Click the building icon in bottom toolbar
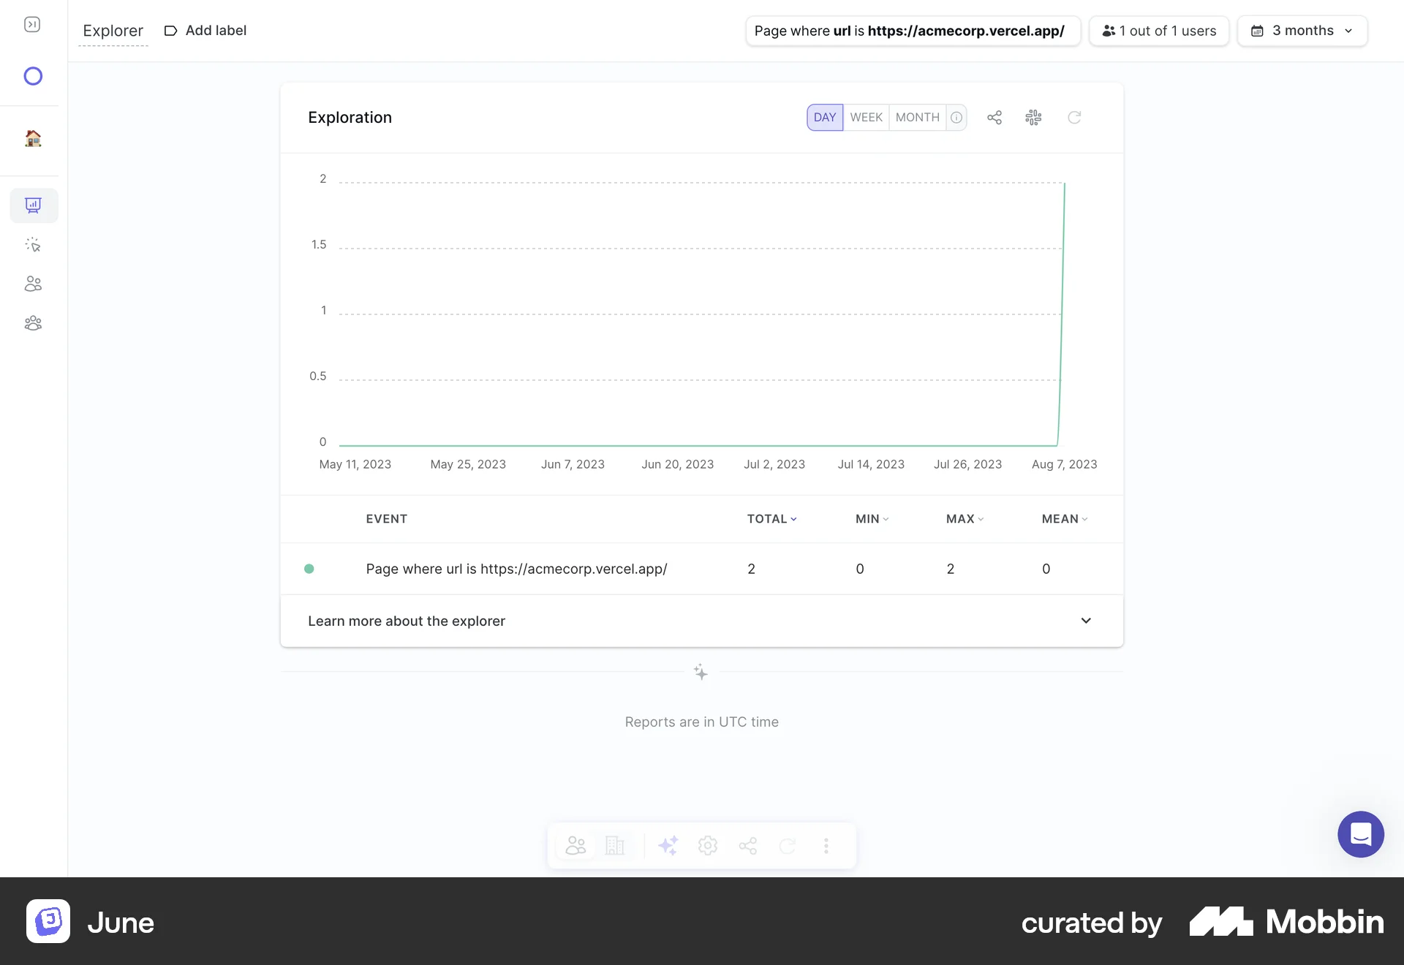 [614, 846]
